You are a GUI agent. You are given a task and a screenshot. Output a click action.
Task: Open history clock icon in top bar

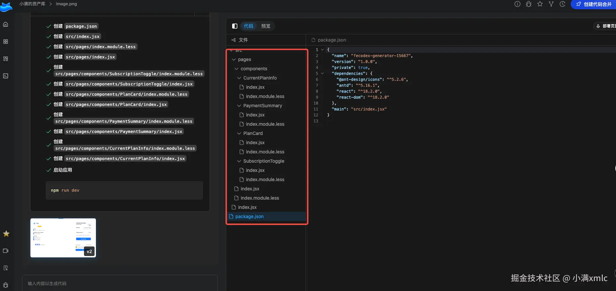562,4
